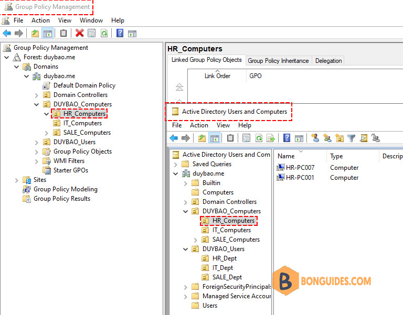Click the Export List icon
The image size is (403, 315).
pos(271,138)
